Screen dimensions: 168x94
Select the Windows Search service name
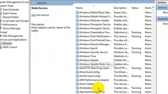[x=88, y=48]
